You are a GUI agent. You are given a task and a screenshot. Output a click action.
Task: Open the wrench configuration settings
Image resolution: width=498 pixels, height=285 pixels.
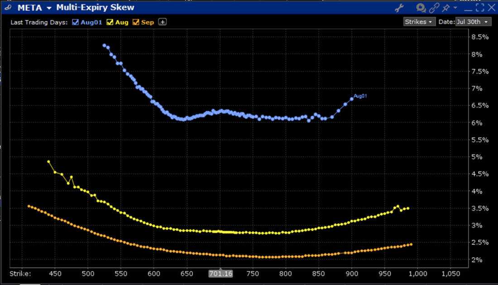point(399,8)
